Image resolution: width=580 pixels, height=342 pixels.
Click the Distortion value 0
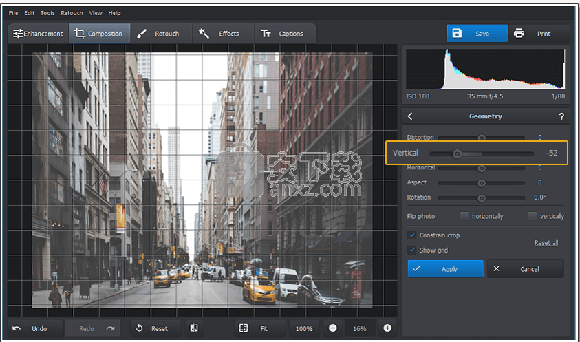pos(540,138)
